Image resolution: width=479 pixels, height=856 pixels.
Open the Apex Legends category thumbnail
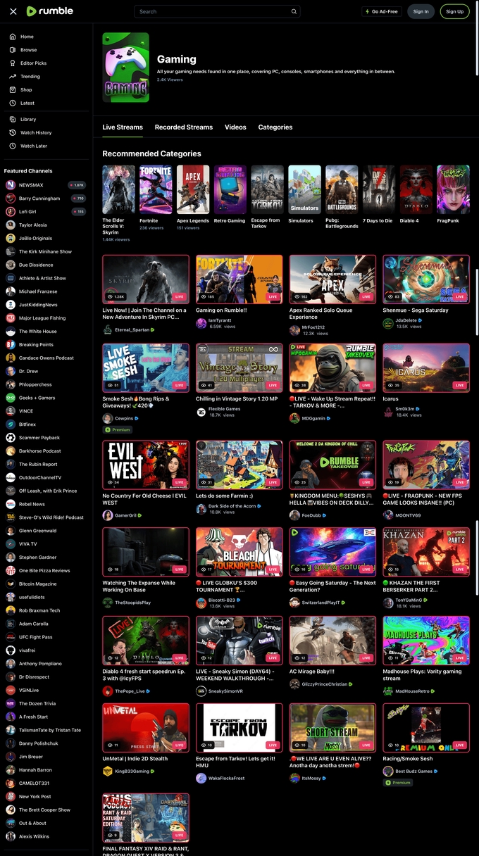coord(193,189)
